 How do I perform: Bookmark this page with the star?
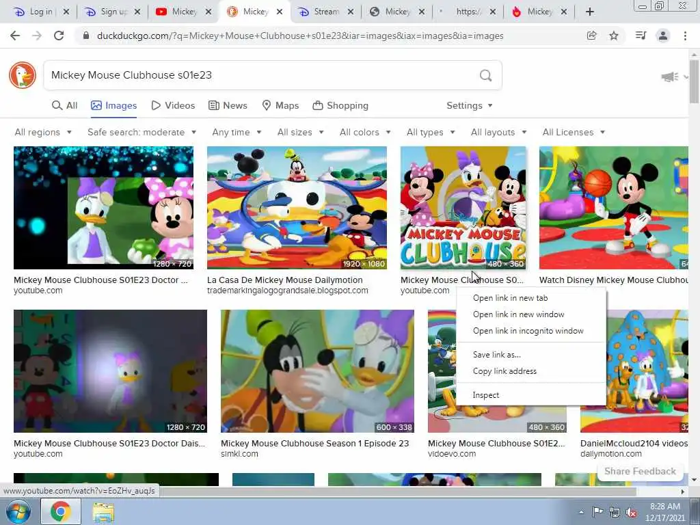click(x=614, y=36)
